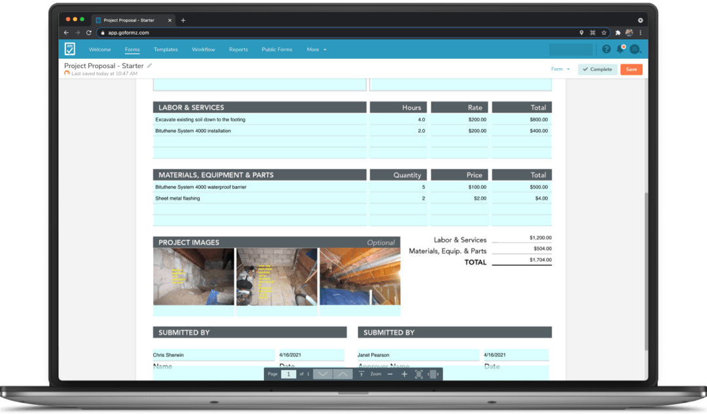This screenshot has height=414, width=707.
Task: Go to next page with down chevron
Action: pos(323,374)
